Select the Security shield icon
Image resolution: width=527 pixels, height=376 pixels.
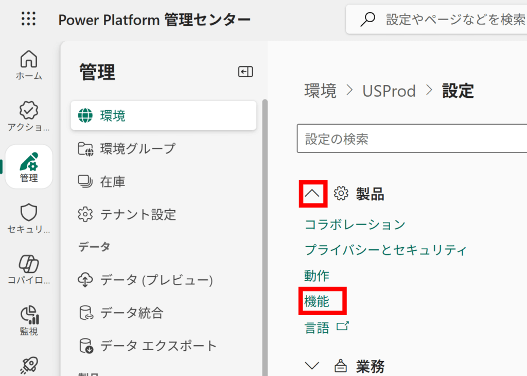click(29, 212)
